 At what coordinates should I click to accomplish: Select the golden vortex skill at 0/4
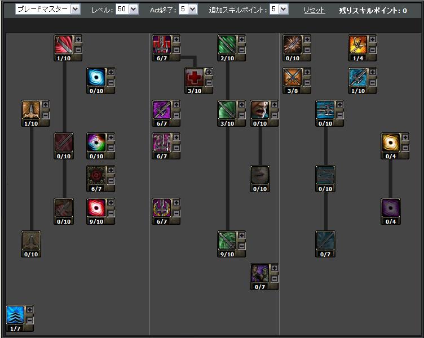pos(391,143)
